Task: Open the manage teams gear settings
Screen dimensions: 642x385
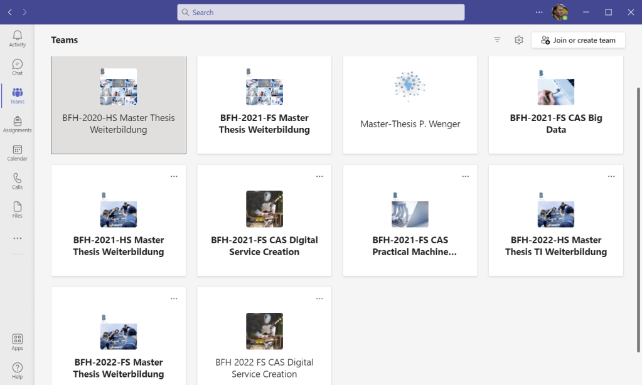Action: tap(518, 40)
